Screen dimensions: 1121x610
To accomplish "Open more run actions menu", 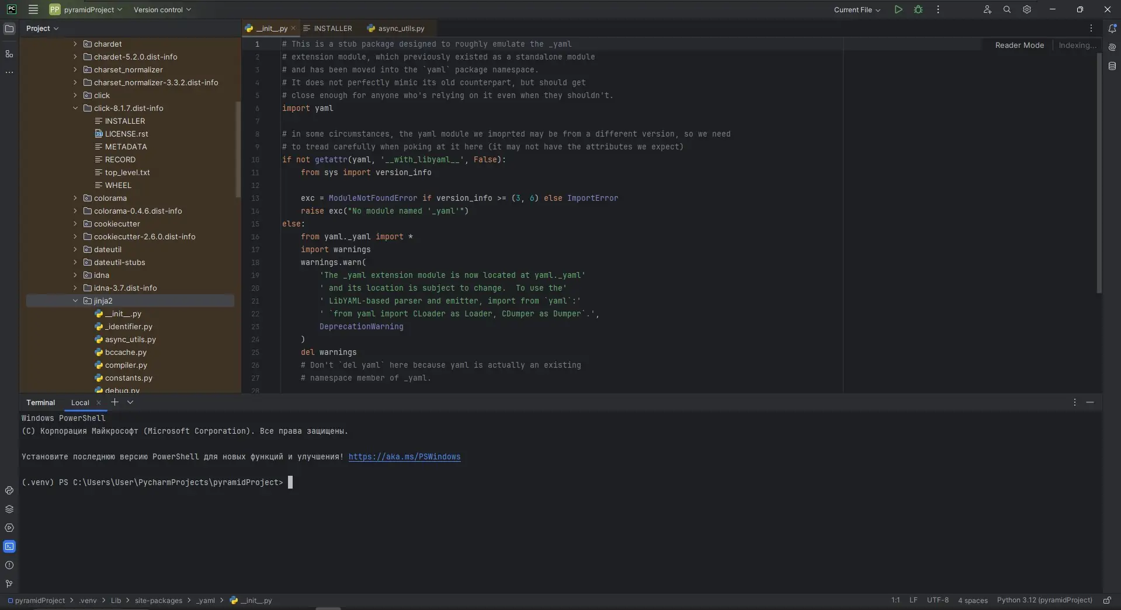I will (x=938, y=9).
